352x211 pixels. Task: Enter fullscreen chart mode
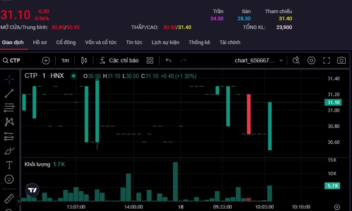pos(327,60)
